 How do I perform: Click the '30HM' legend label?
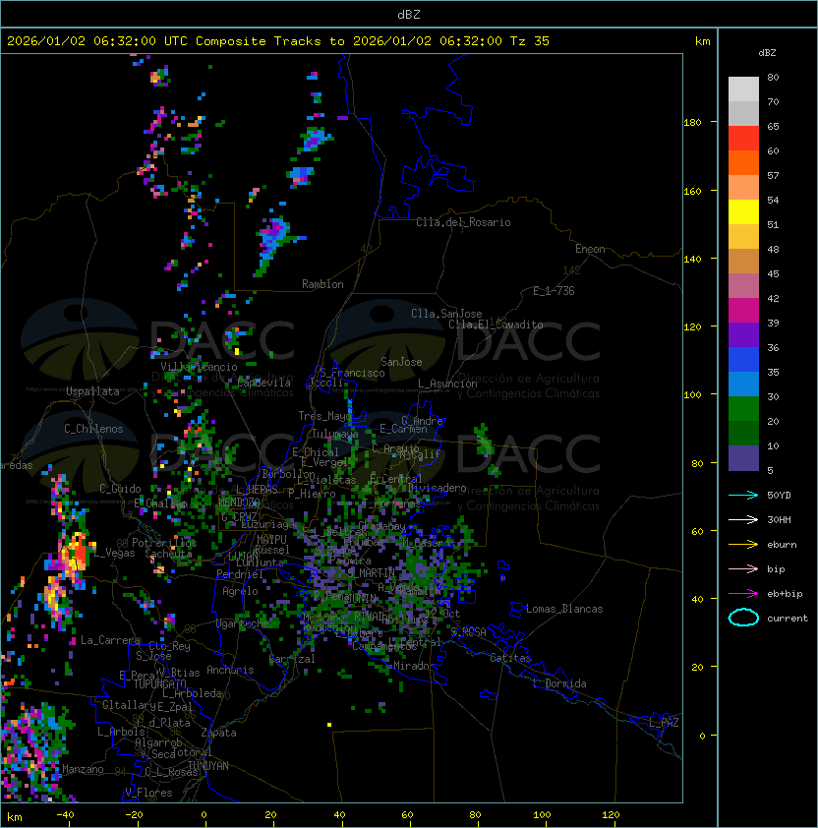click(779, 519)
